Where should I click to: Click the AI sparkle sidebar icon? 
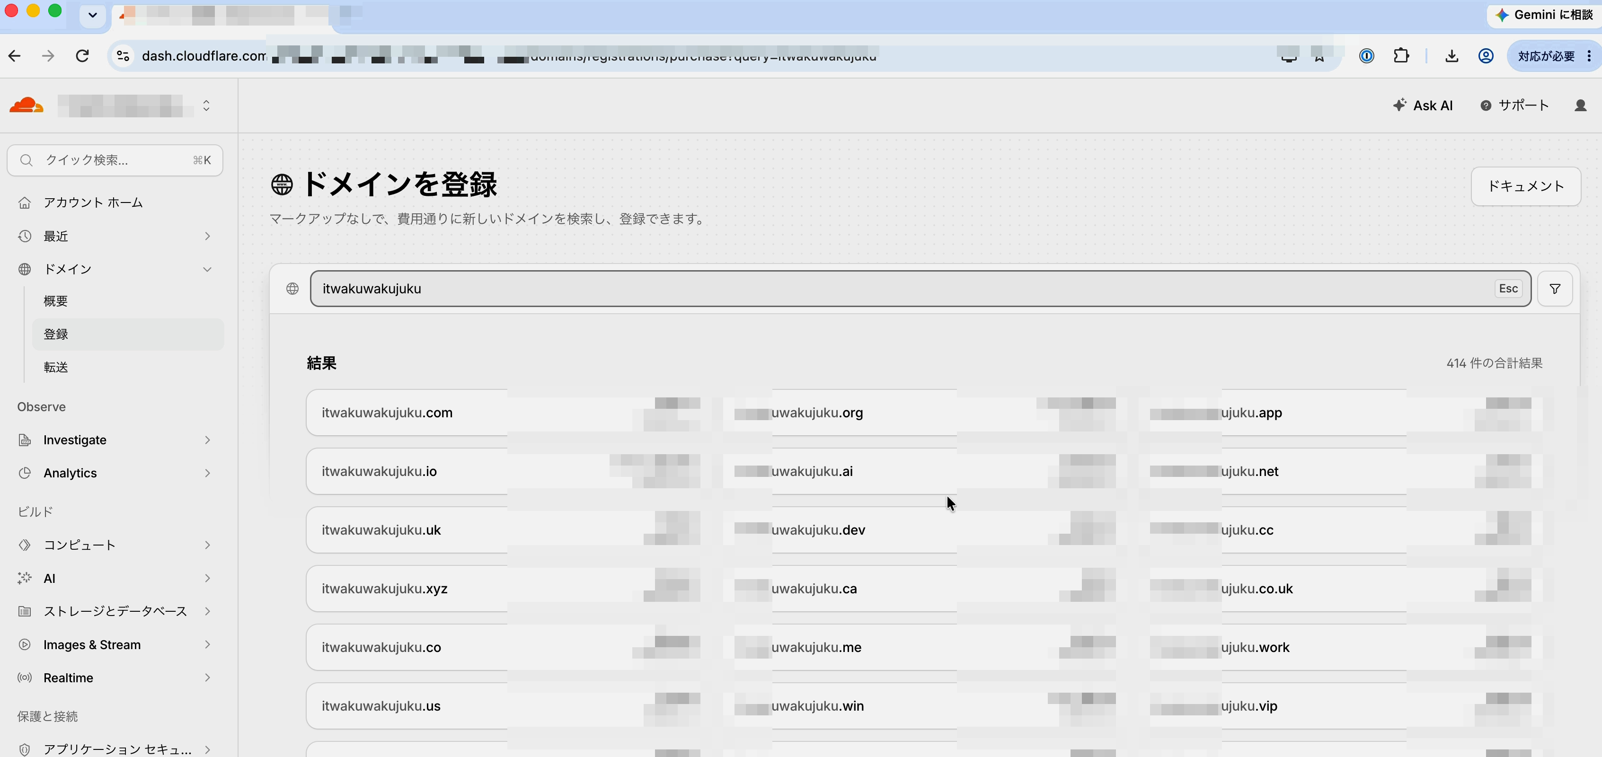point(25,579)
